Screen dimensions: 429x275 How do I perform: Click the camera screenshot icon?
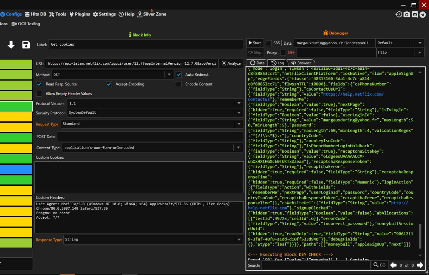[407, 14]
